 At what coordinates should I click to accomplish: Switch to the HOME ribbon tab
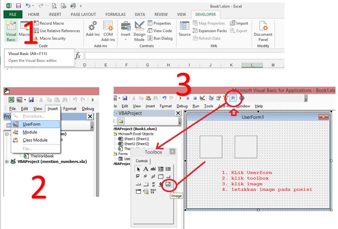(34, 14)
